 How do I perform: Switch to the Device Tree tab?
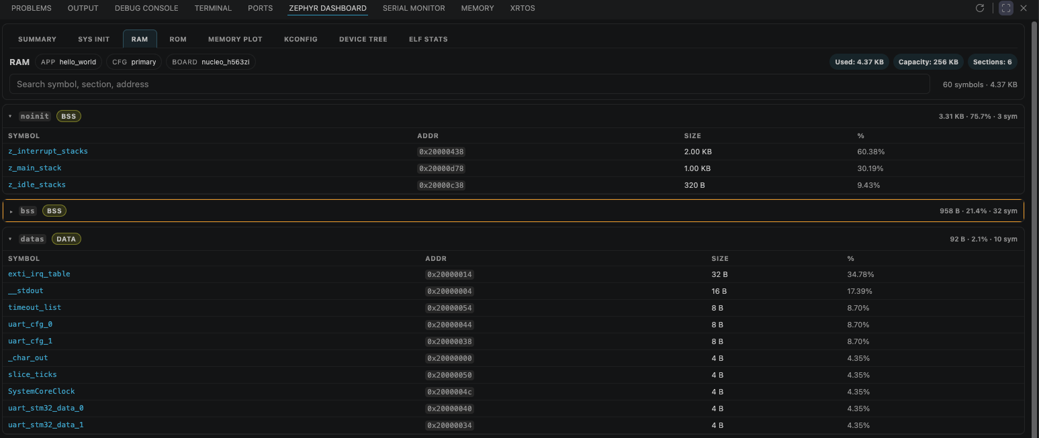click(x=363, y=39)
